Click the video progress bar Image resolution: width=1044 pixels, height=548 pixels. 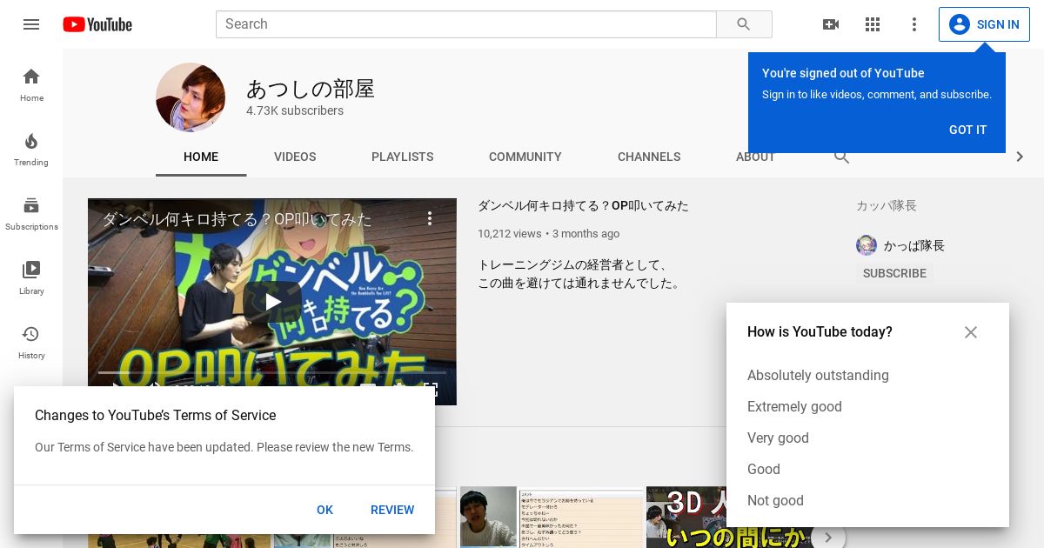tap(272, 372)
